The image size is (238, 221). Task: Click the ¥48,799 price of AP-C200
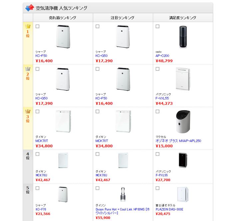click(x=164, y=61)
